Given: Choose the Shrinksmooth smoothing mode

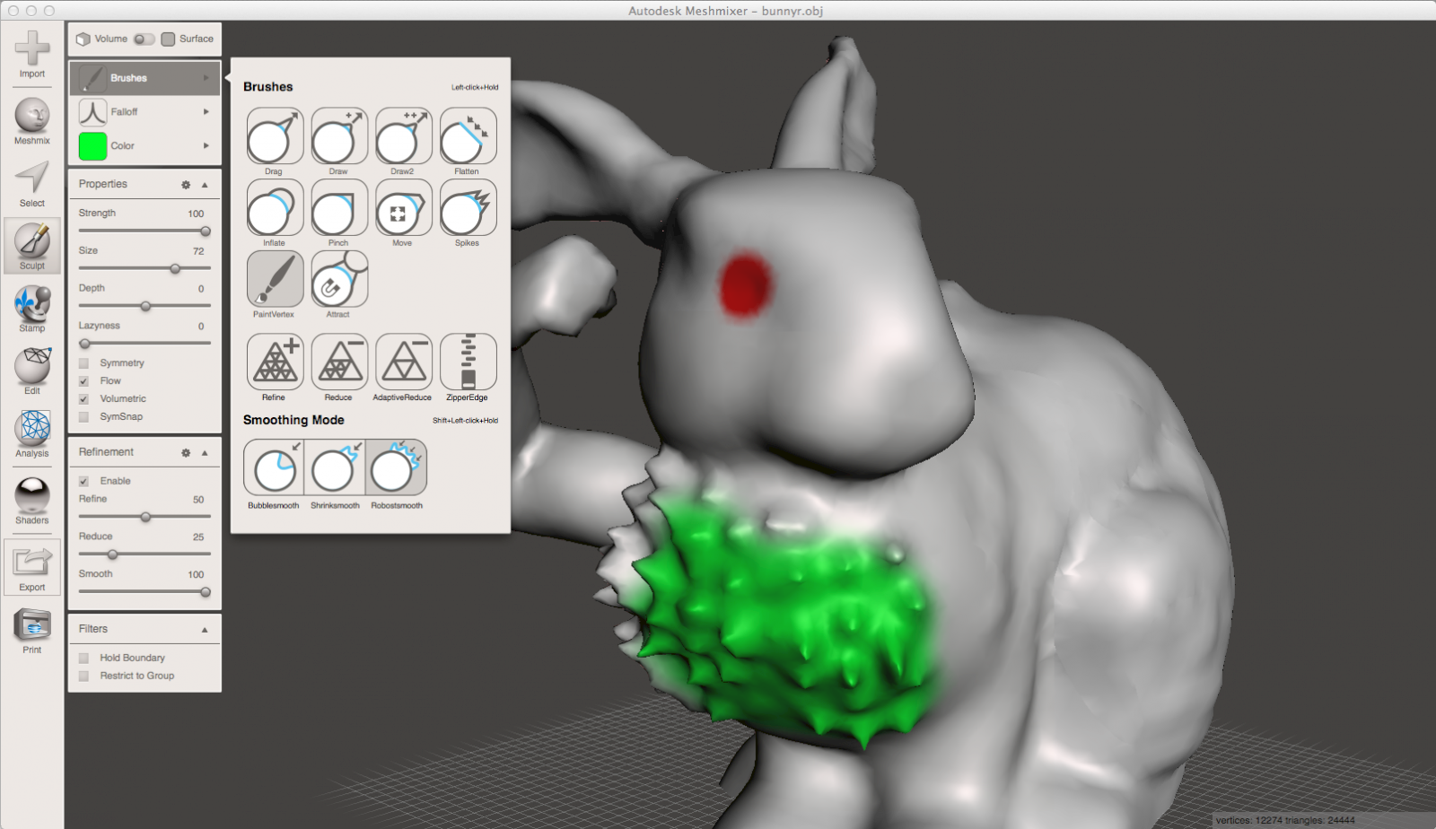Looking at the screenshot, I should coord(335,468).
